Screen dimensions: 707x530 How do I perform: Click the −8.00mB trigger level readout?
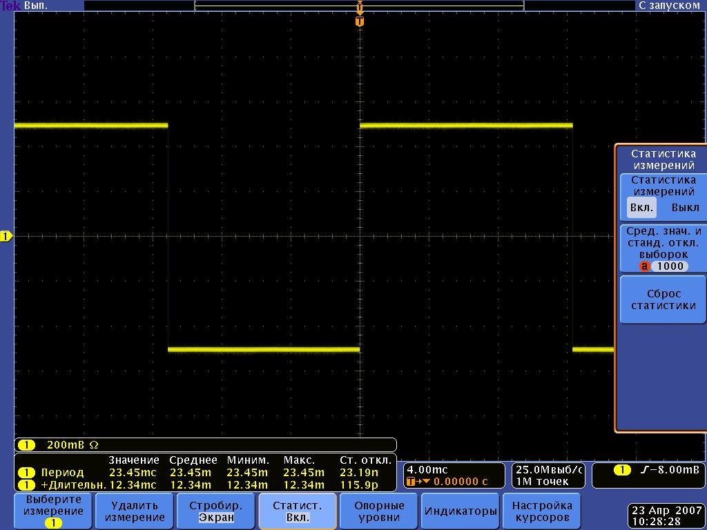tap(675, 470)
